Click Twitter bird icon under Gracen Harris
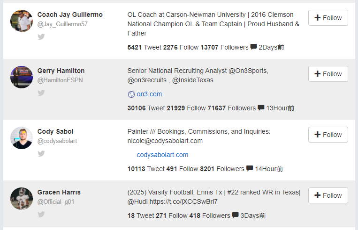The image size is (358, 230). coord(41,215)
